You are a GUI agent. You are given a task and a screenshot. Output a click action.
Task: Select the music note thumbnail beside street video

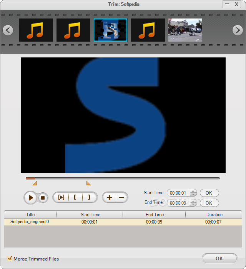148,30
